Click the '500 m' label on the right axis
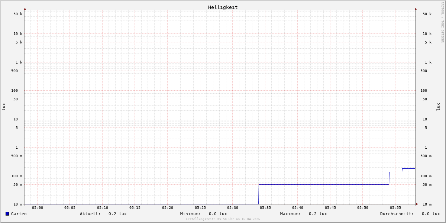This screenshot has width=446, height=223. pos(426,156)
